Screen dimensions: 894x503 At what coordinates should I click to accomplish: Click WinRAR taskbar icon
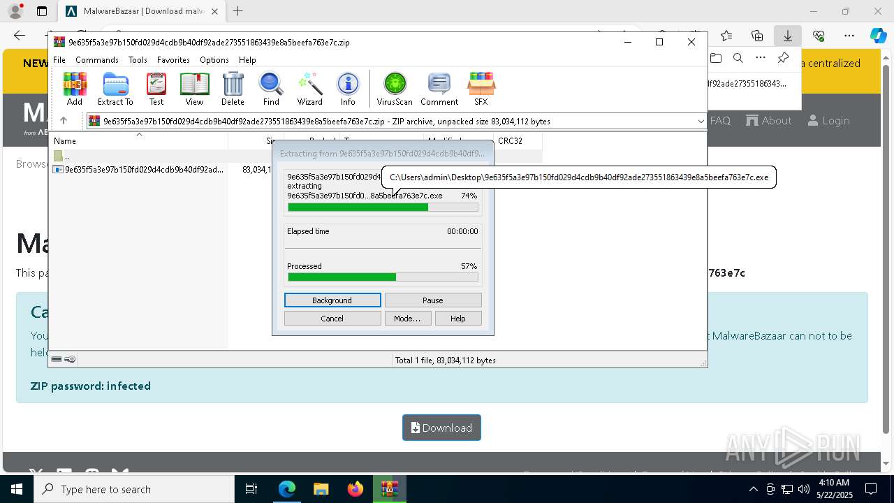coord(390,489)
